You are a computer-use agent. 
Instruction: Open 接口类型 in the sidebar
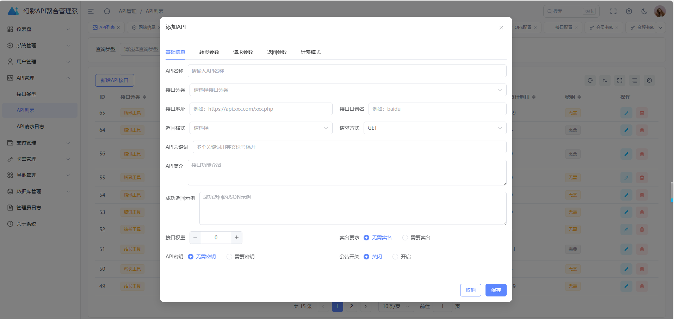click(x=40, y=94)
